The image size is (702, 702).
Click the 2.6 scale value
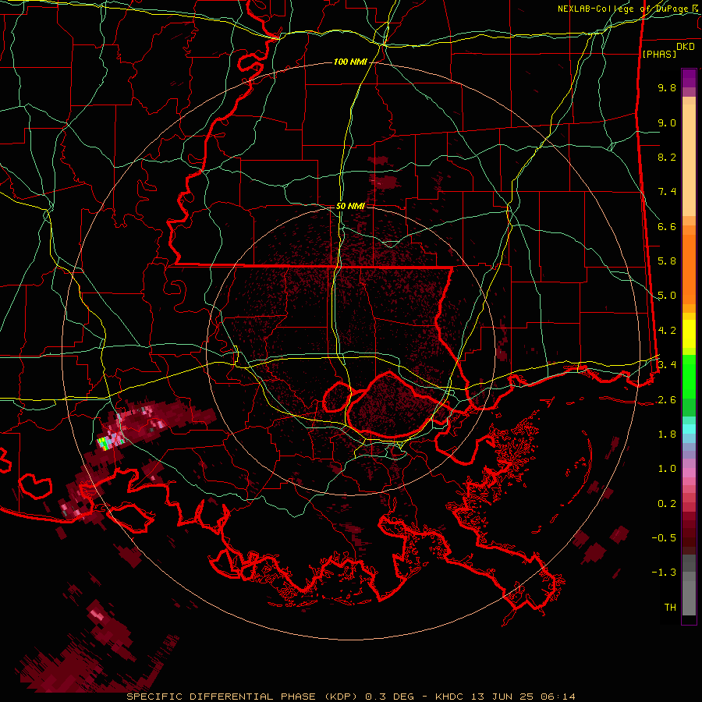pyautogui.click(x=667, y=399)
